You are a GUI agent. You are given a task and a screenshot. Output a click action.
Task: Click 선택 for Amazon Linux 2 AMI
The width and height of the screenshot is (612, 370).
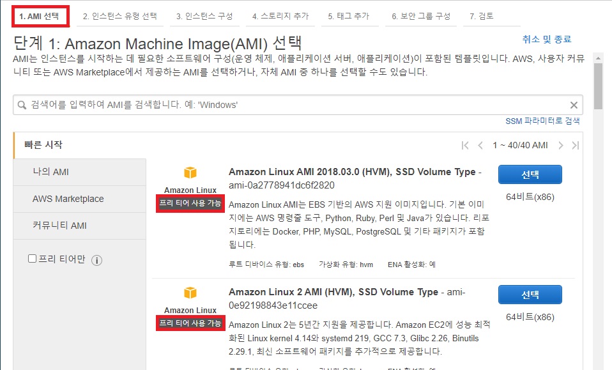(x=530, y=295)
